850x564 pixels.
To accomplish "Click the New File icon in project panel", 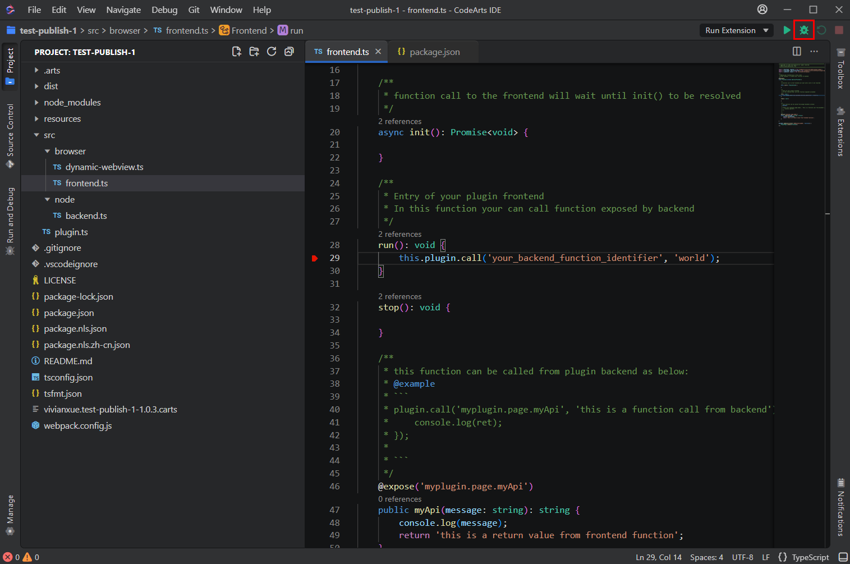I will point(236,52).
